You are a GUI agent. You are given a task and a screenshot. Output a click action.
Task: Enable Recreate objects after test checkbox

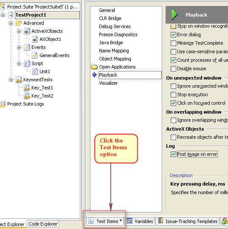[173, 137]
